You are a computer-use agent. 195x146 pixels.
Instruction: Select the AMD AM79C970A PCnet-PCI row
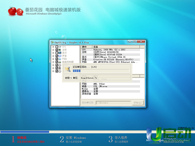(110, 62)
